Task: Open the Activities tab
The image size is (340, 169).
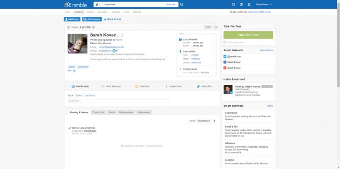Action: tap(116, 12)
